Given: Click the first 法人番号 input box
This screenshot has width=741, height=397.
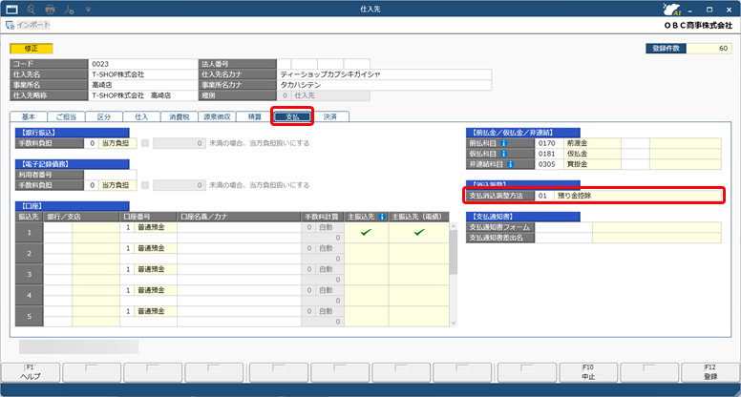Looking at the screenshot, I should click(x=284, y=64).
